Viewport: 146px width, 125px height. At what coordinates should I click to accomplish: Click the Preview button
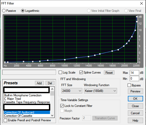click(135, 91)
